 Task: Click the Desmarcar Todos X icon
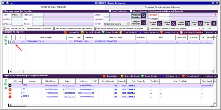[173, 23]
